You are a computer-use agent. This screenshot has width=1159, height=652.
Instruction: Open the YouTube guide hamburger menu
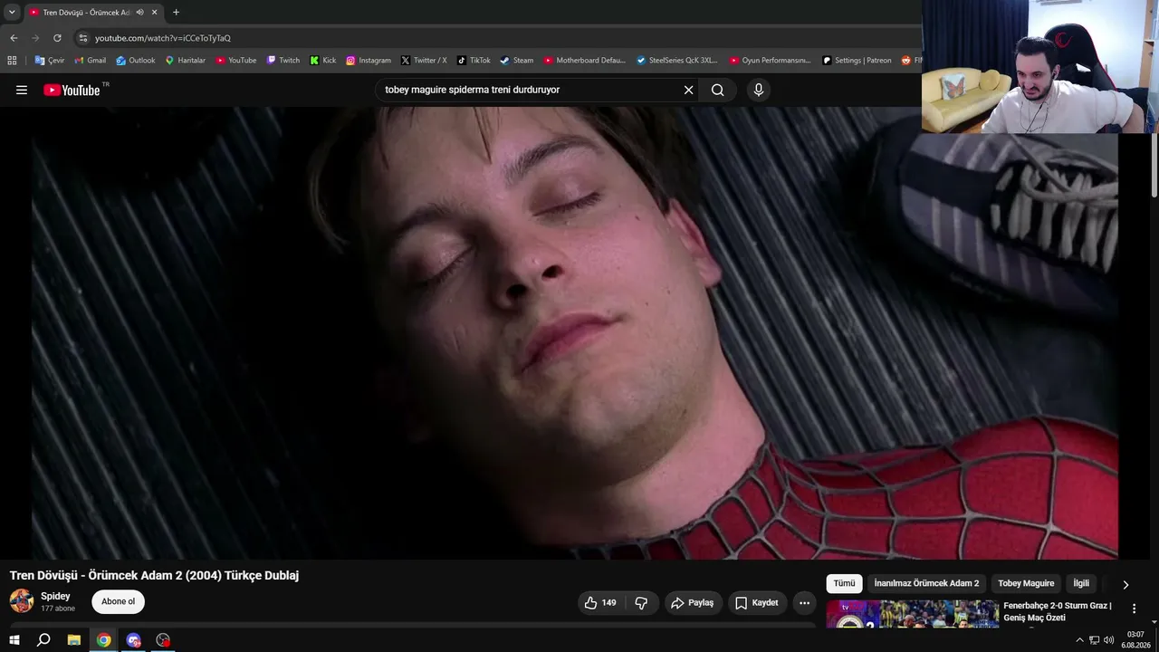22,90
